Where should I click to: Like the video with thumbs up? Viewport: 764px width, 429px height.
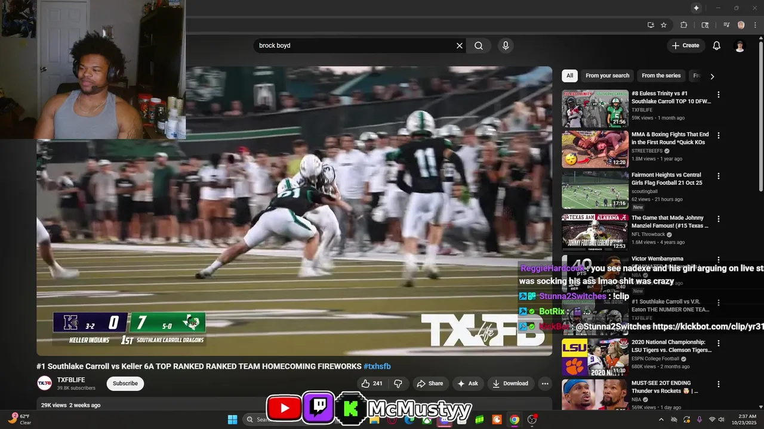[x=372, y=384]
